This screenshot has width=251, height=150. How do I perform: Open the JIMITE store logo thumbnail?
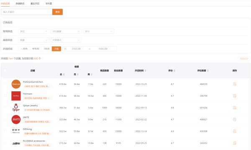pyautogui.click(x=16, y=120)
